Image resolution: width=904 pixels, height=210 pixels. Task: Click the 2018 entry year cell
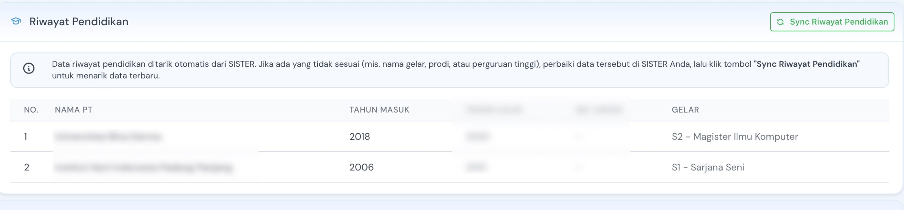(359, 136)
